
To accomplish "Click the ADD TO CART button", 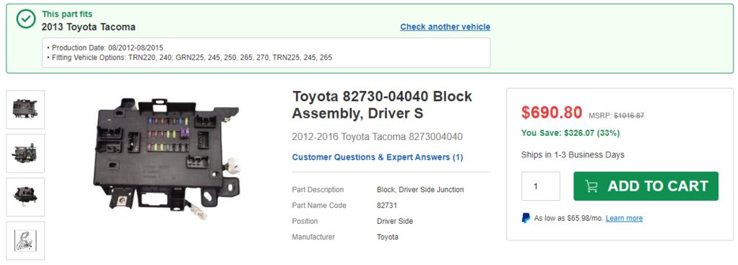I will coord(646,186).
